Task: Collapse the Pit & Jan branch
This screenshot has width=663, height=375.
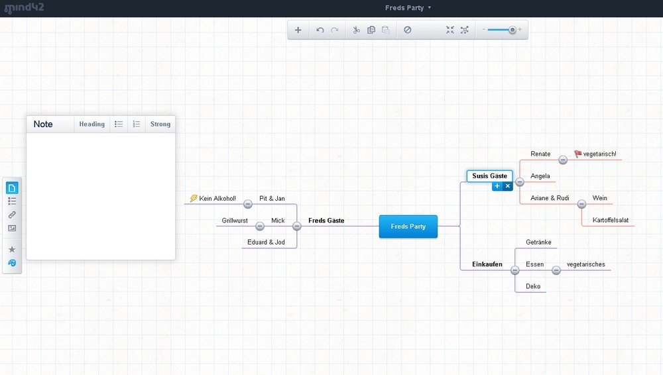Action: coord(248,204)
